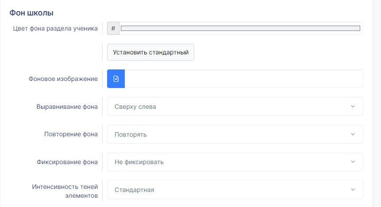Click chevron arrow of Повторение фона dropdown
381x207 pixels.
coord(353,134)
